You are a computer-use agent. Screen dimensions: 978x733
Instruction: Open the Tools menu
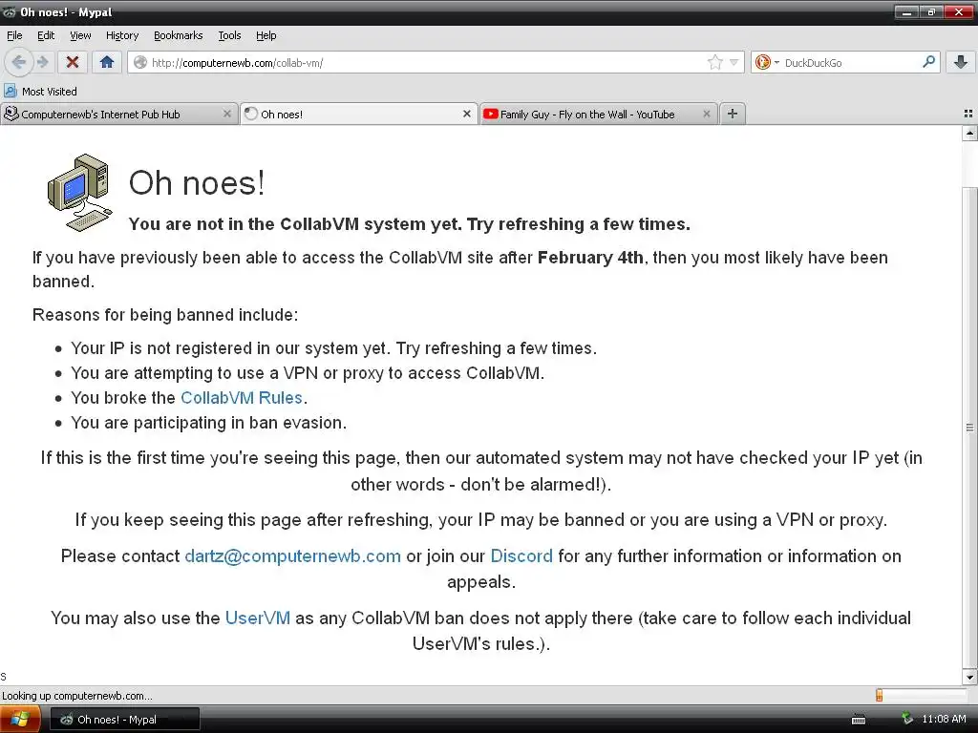[x=229, y=35]
